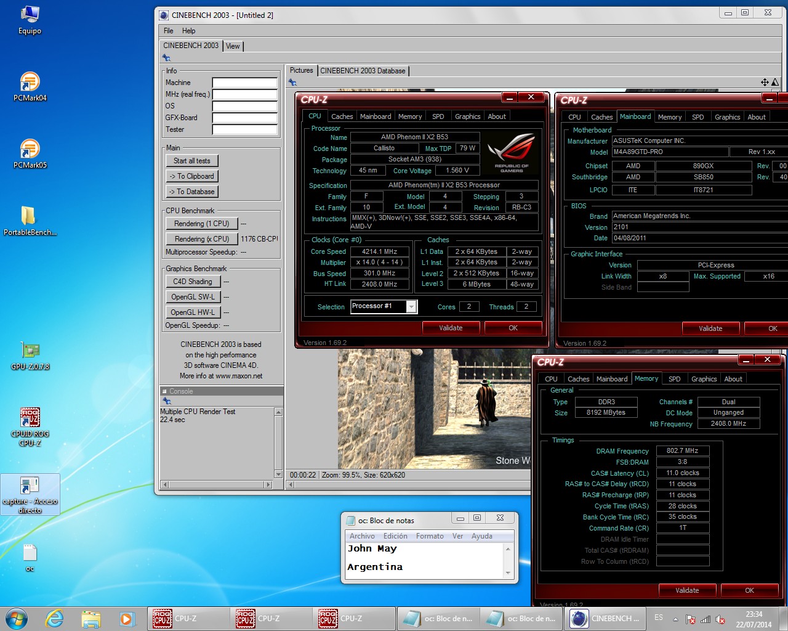Open the Help menu in CINEBENCH
Viewport: 788px width, 631px height.
188,31
